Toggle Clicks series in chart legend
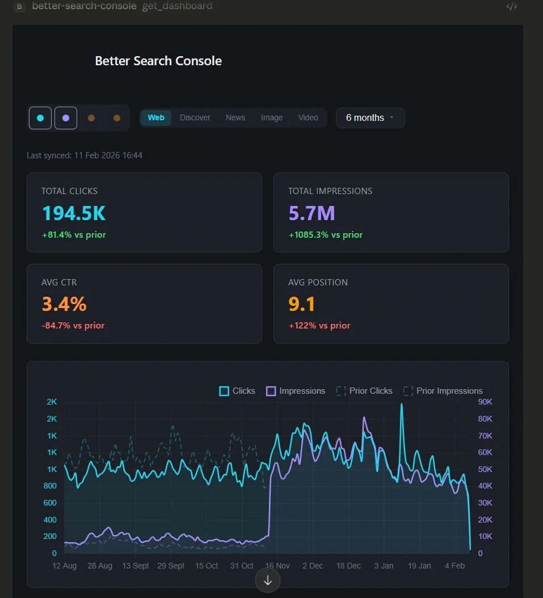 pos(237,391)
